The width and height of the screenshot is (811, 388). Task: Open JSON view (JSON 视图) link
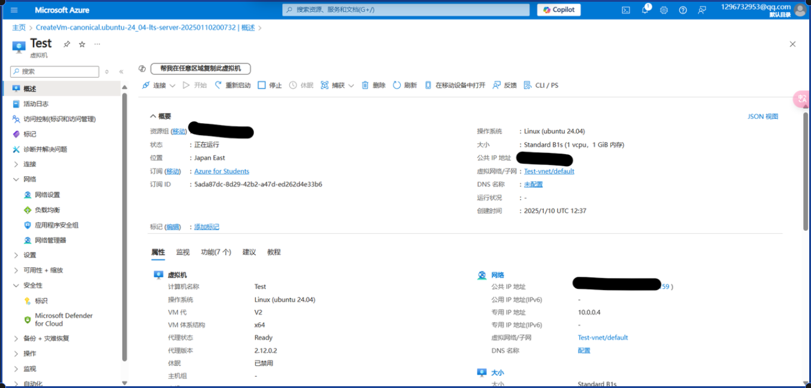tap(763, 117)
